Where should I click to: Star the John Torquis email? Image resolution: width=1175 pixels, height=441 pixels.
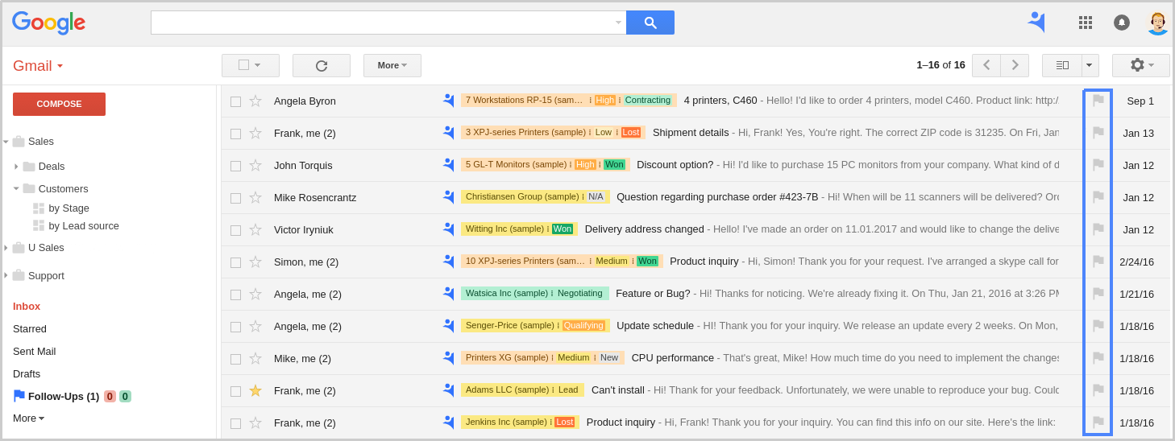[255, 165]
